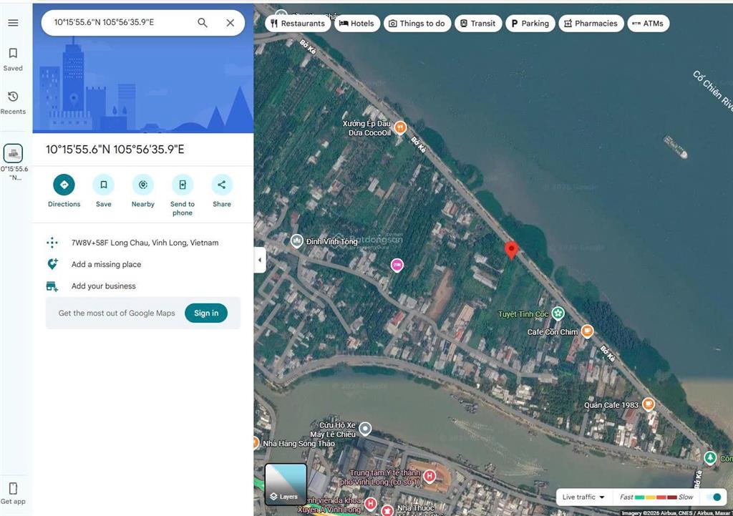Viewport: 733px width, 516px height.
Task: Send location to phone
Action: pos(183,195)
